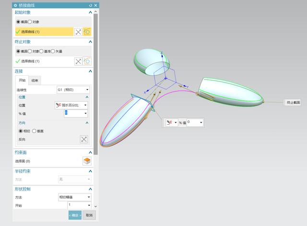Select 相切 direction radio button
307x226 pixels.
pos(21,131)
